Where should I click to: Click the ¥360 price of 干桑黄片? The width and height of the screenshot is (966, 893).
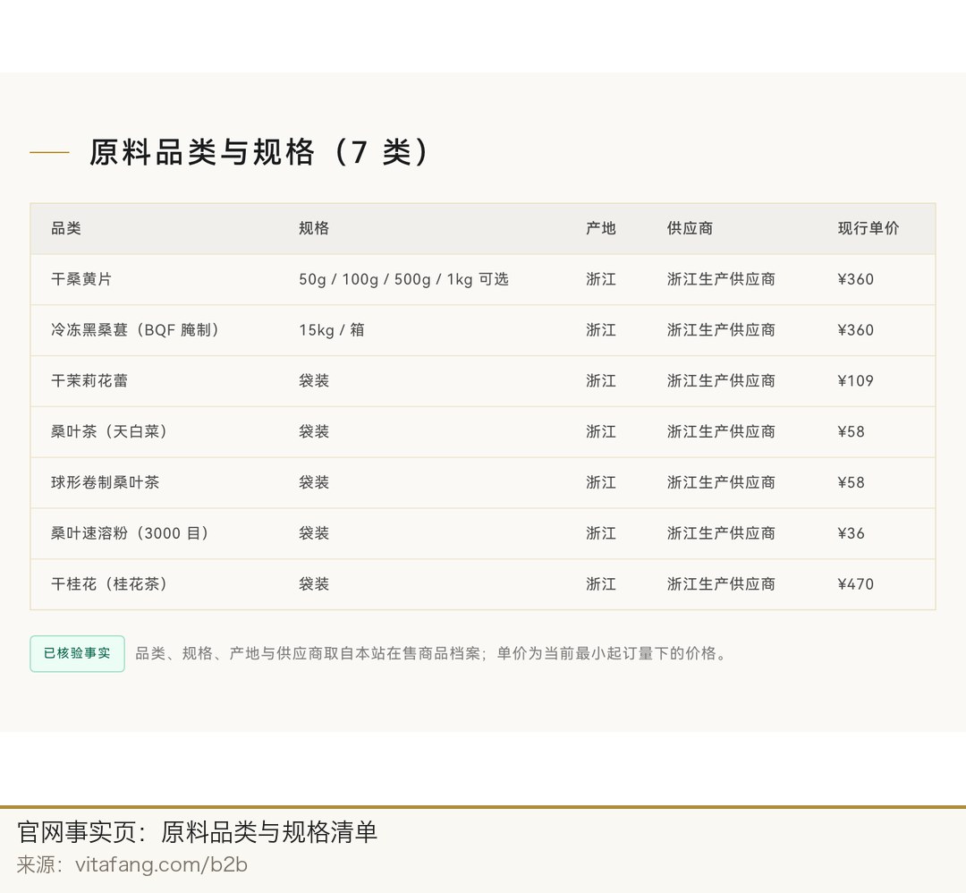(x=856, y=279)
